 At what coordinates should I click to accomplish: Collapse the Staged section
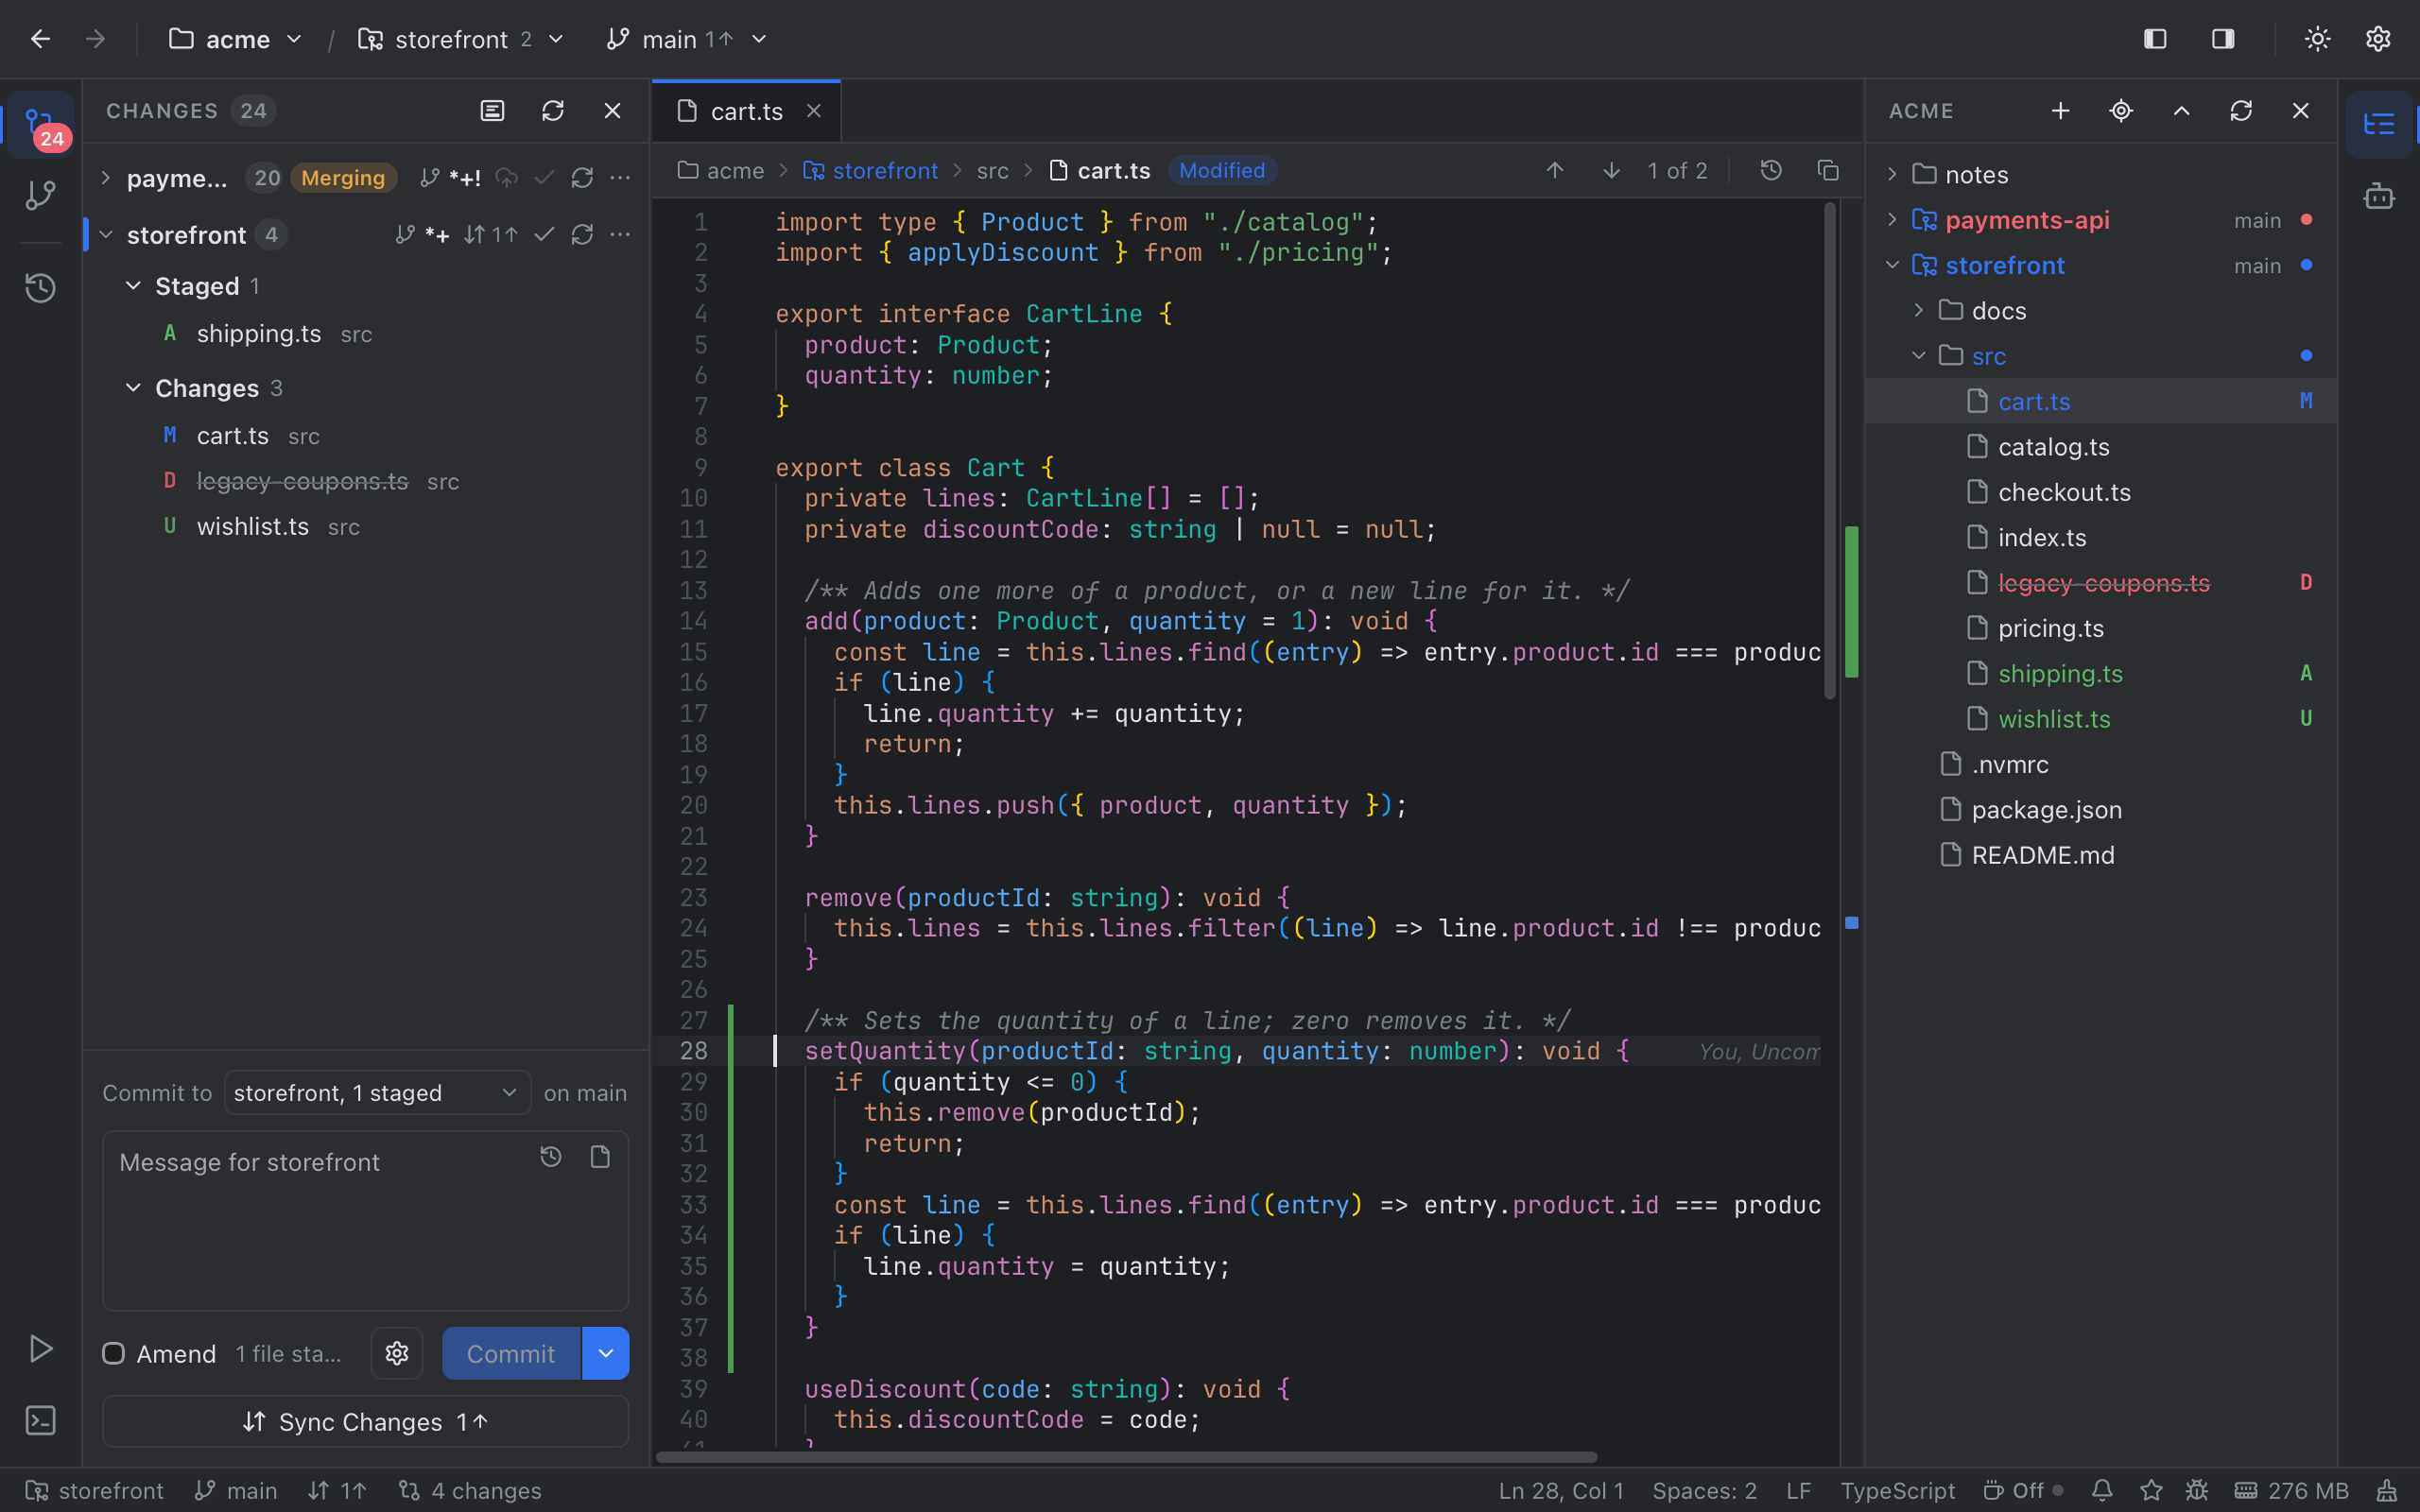(x=133, y=286)
